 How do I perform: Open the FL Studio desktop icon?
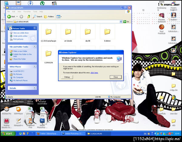[x=174, y=99]
